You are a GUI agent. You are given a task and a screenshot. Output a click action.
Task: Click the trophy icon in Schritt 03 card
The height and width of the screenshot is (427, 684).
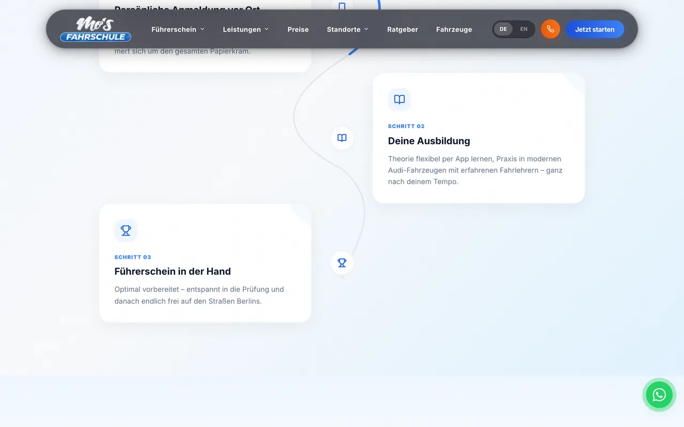point(126,230)
